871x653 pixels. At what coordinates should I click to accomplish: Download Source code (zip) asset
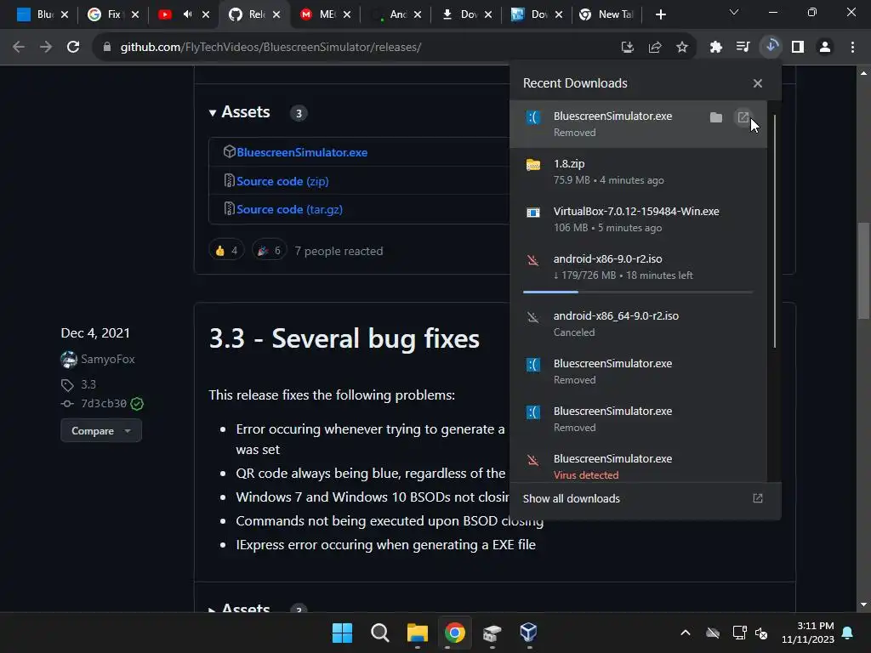[x=282, y=181]
